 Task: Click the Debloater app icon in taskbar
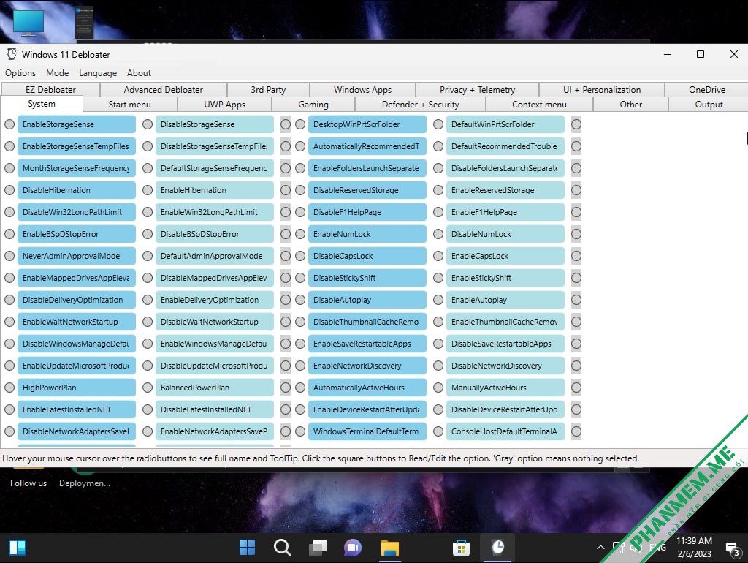[497, 547]
